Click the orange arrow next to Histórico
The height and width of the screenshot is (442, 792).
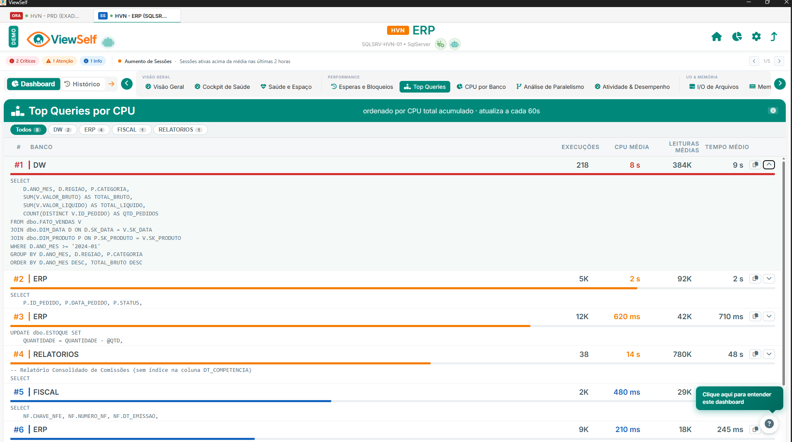point(111,84)
